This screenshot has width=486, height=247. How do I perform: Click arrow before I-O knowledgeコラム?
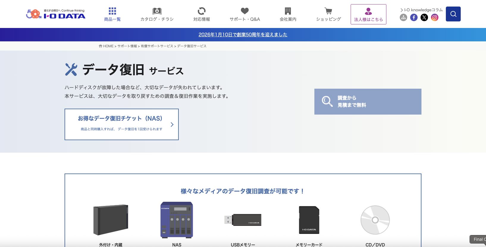tap(402, 10)
